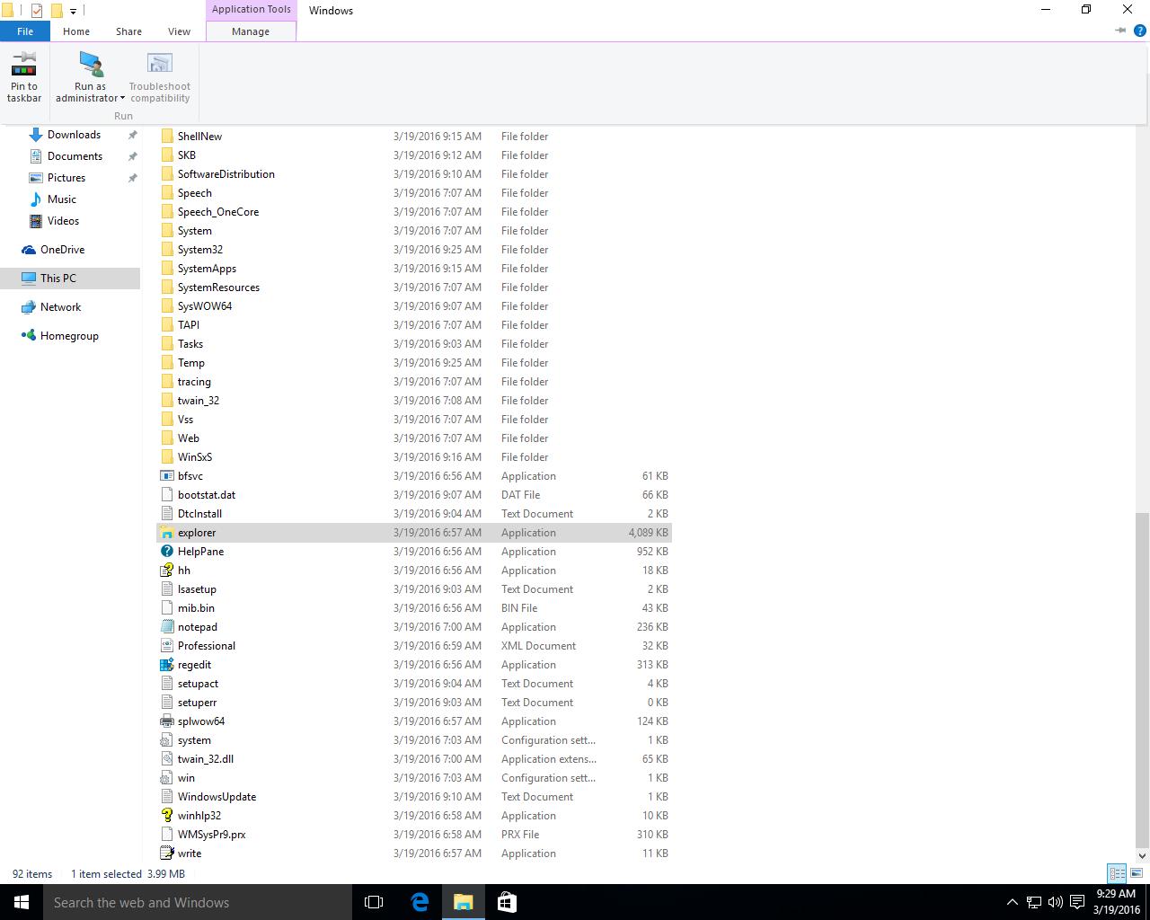This screenshot has height=920, width=1150.
Task: Open the File menu tab
Action: [x=25, y=31]
